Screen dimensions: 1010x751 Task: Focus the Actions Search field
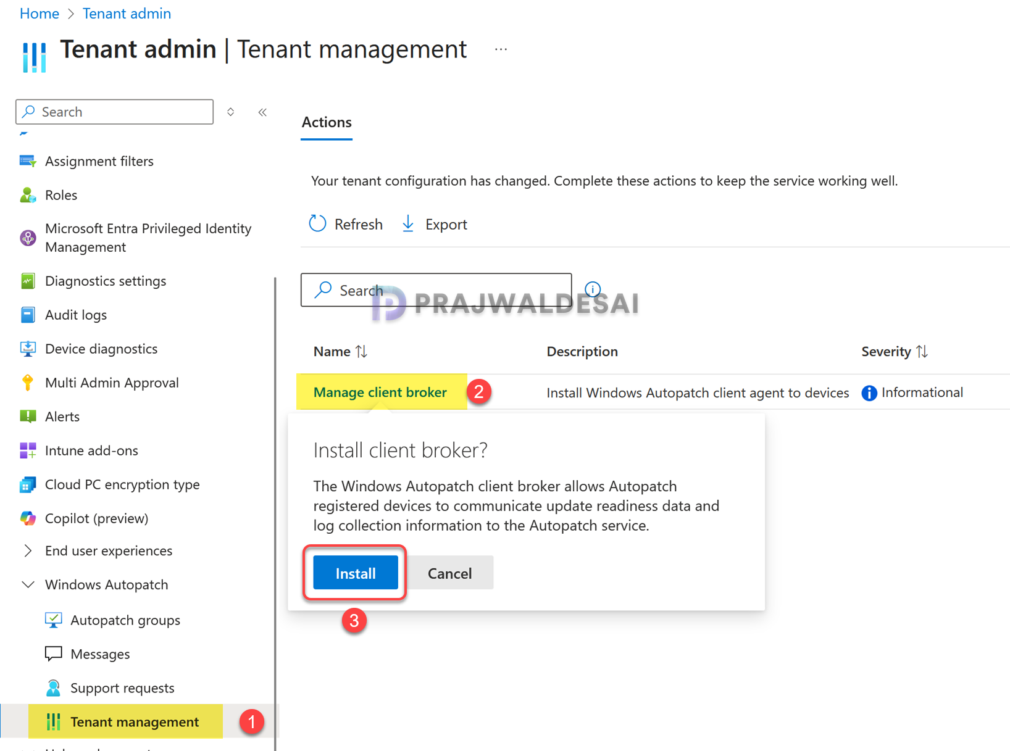[436, 289]
